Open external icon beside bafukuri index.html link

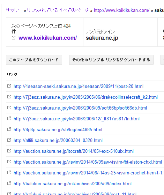click(x=9, y=183)
